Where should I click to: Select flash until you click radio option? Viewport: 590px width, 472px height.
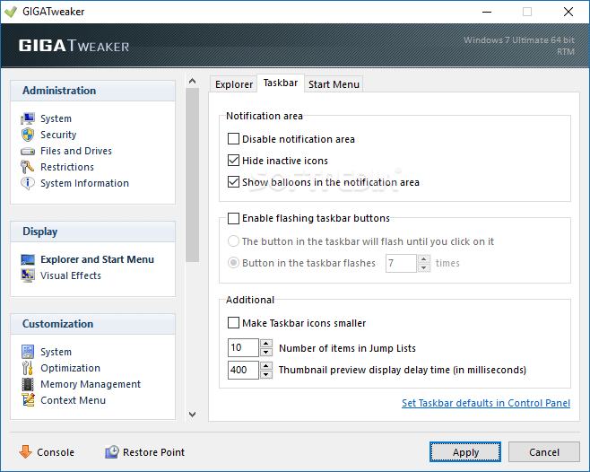pos(233,241)
